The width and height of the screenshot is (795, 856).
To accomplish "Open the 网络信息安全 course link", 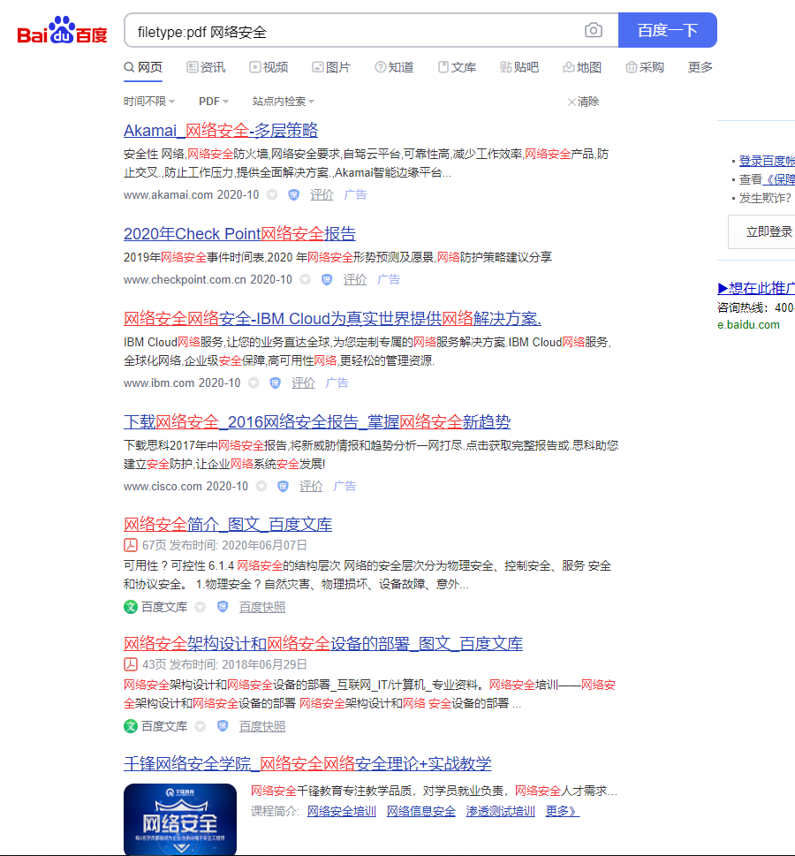I will 421,811.
